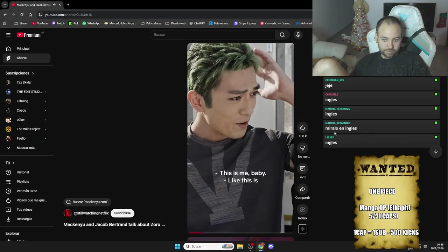Screen dimensions: 448x252
Task: Click the search magnifier button
Action: [x=282, y=35]
